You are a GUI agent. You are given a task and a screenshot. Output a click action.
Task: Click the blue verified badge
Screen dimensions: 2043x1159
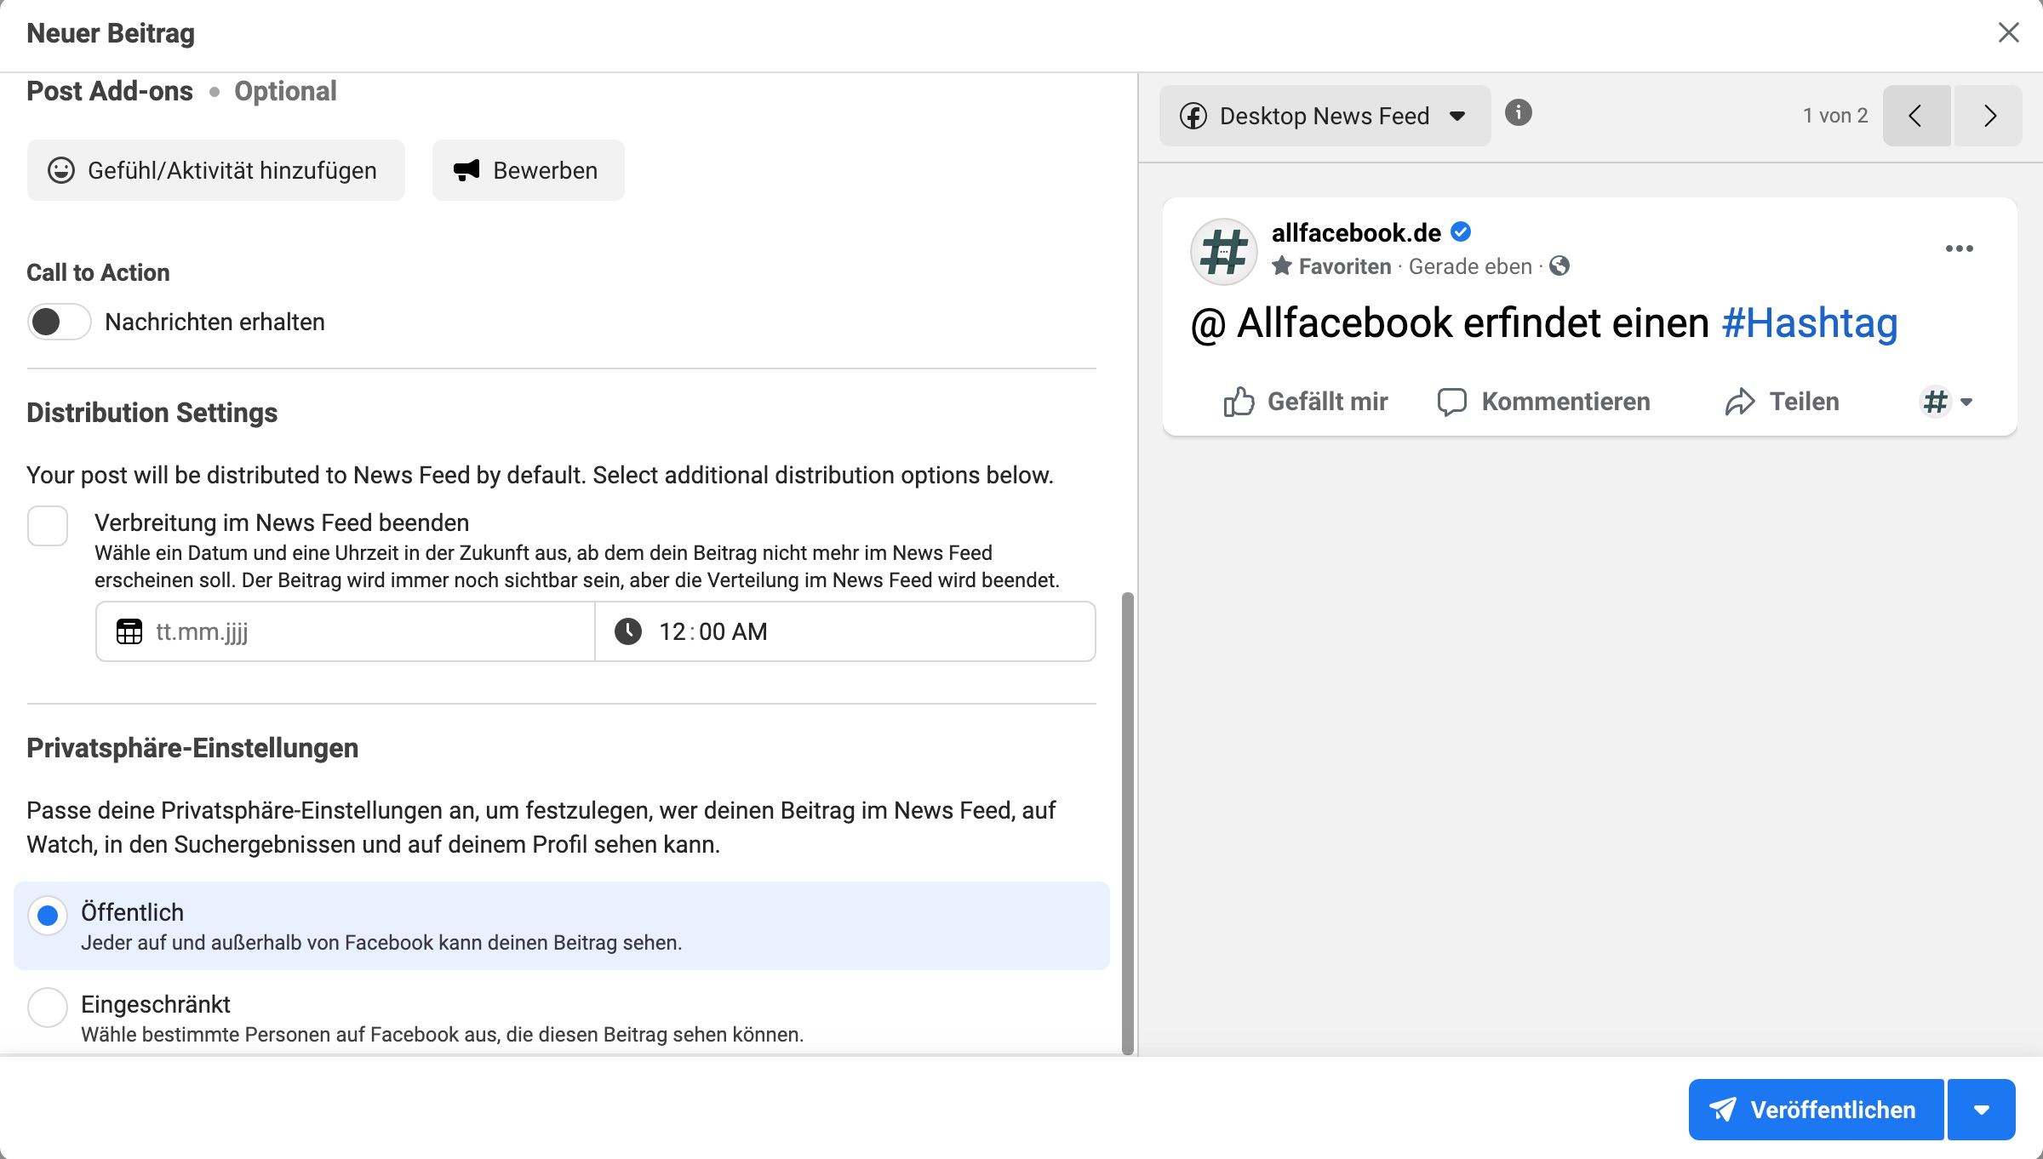coord(1462,231)
